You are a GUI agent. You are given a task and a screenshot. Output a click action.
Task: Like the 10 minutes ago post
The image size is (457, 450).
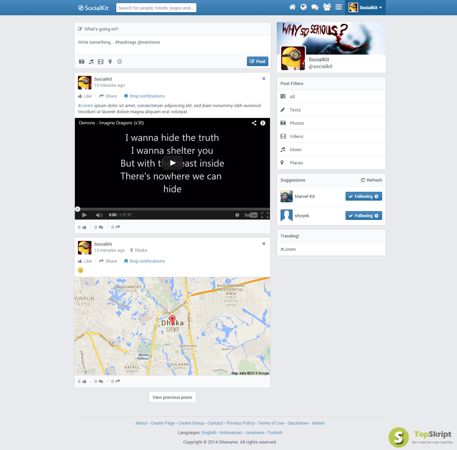[x=85, y=96]
